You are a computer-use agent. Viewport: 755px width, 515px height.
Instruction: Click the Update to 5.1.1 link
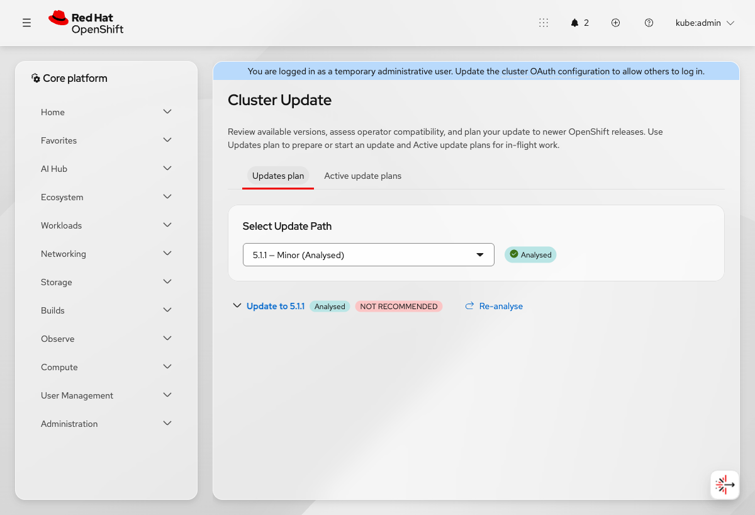tap(276, 306)
